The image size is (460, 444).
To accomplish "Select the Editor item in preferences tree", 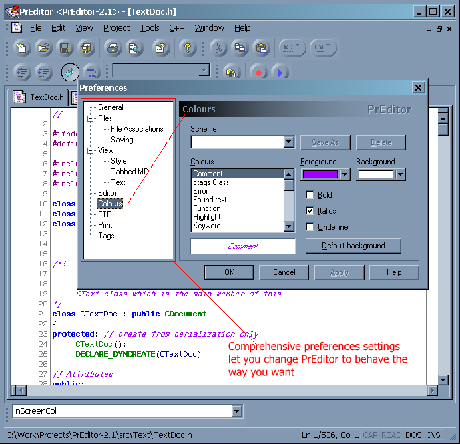I will 107,193.
